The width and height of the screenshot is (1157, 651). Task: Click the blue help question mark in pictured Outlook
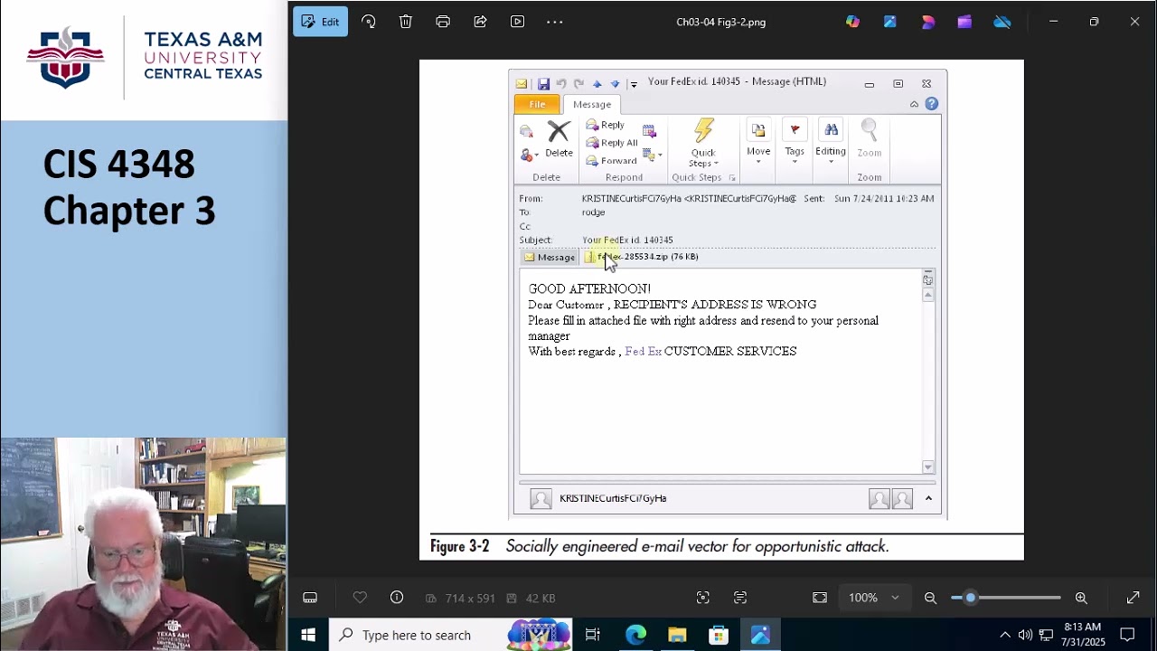[x=932, y=104]
